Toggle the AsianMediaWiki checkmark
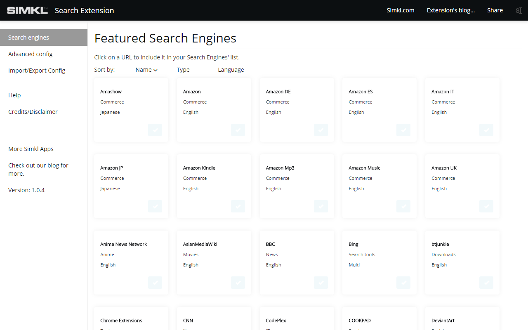The width and height of the screenshot is (528, 330). point(238,283)
